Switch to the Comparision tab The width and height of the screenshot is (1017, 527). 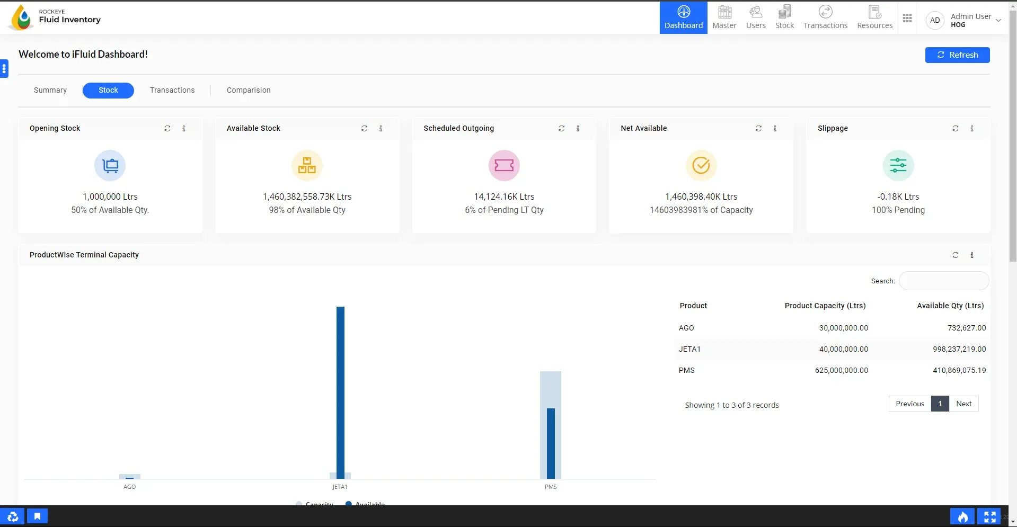pyautogui.click(x=249, y=91)
